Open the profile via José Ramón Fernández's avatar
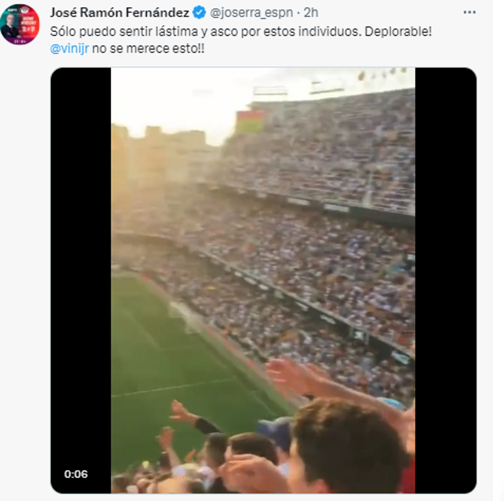Image resolution: width=504 pixels, height=501 pixels. point(22,22)
